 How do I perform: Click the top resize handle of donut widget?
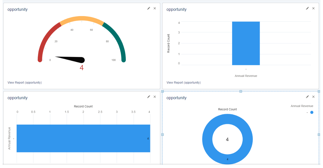[x=240, y=91]
